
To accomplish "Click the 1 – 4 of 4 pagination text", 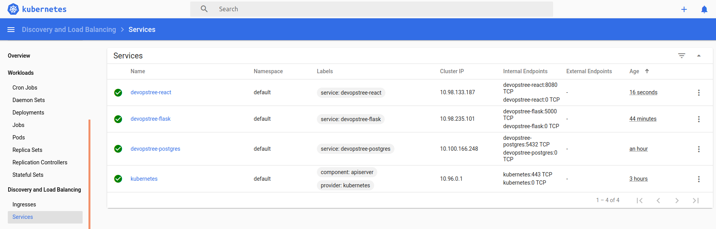I will (x=608, y=200).
